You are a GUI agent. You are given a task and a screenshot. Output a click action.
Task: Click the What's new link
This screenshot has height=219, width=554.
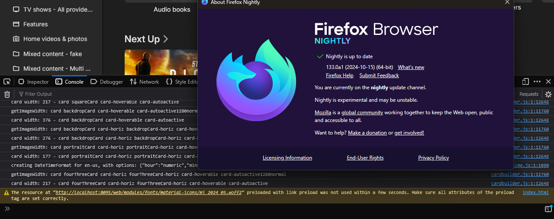411,67
